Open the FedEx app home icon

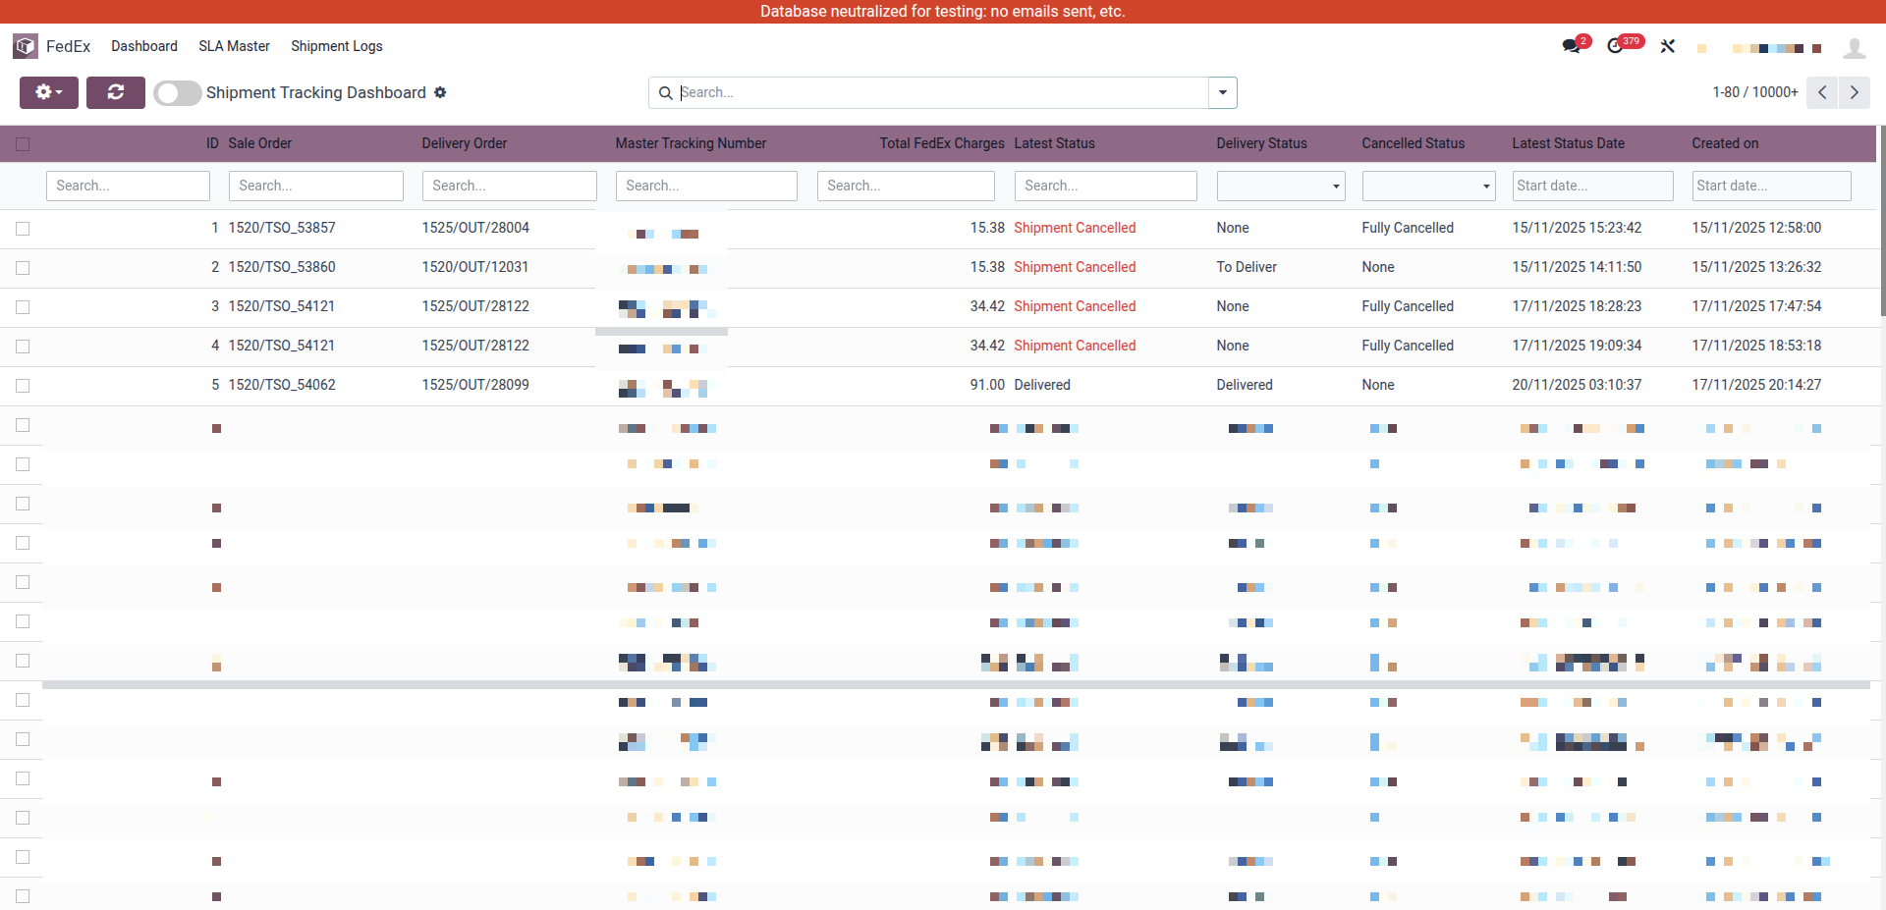[x=26, y=46]
